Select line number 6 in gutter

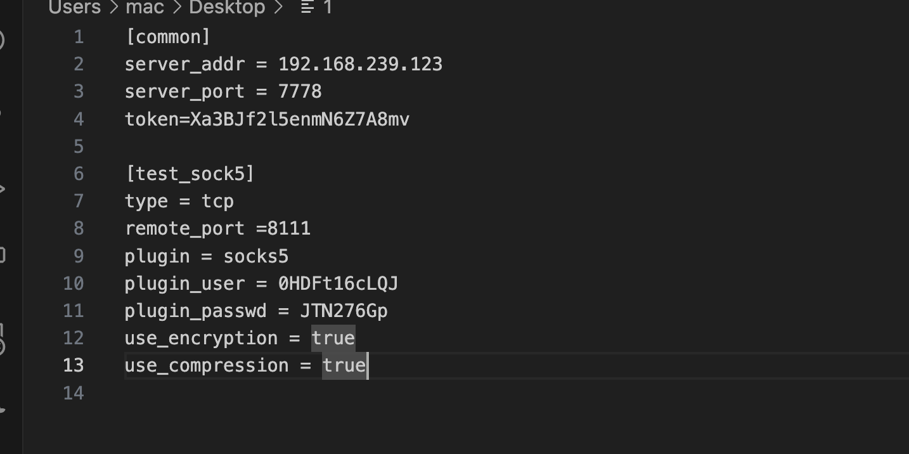[x=79, y=173]
